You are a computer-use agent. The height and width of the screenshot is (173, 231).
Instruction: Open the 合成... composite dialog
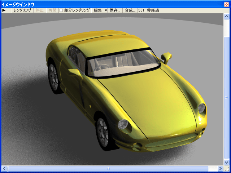click(130, 10)
